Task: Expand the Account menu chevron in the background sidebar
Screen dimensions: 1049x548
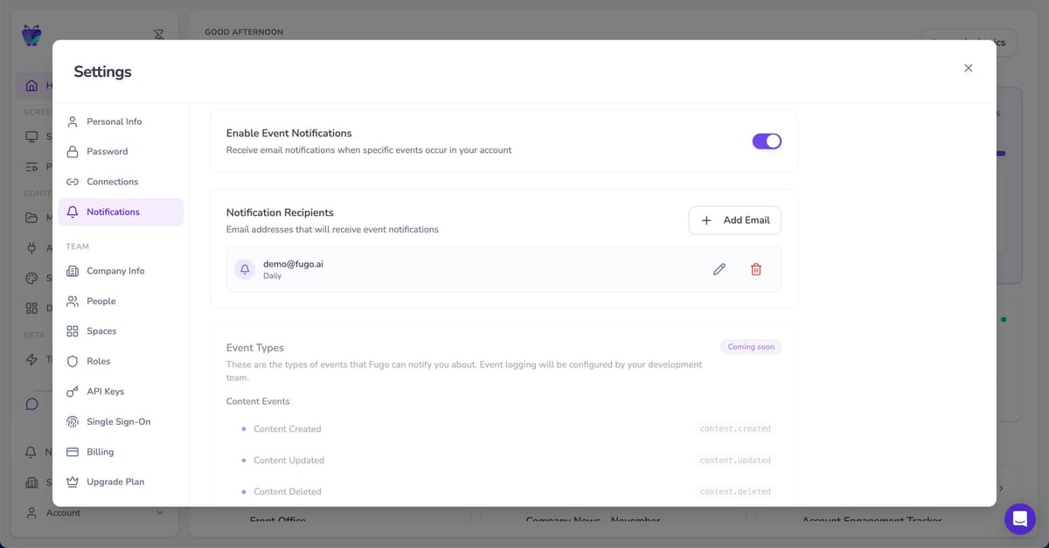Action: point(159,512)
